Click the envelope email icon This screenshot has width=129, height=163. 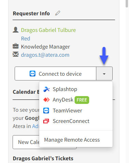16,54
